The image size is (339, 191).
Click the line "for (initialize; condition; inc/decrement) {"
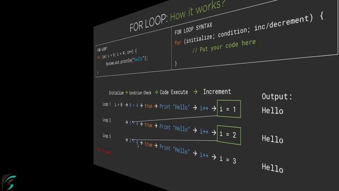coord(249,29)
